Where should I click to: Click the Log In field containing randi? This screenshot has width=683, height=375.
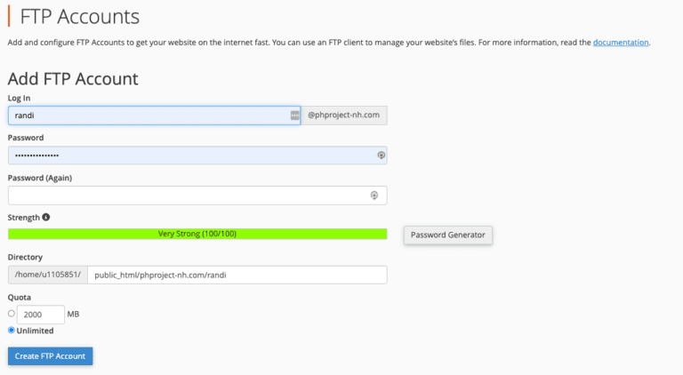coord(154,116)
